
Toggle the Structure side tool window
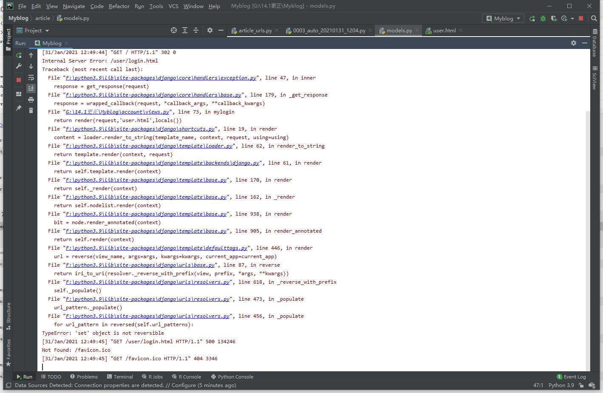(8, 316)
